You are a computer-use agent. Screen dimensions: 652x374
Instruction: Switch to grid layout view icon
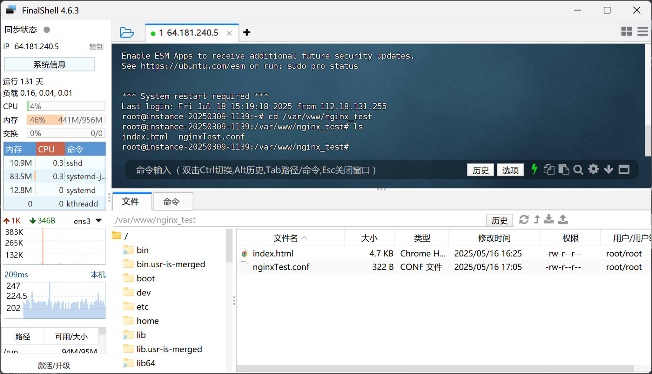tap(626, 32)
